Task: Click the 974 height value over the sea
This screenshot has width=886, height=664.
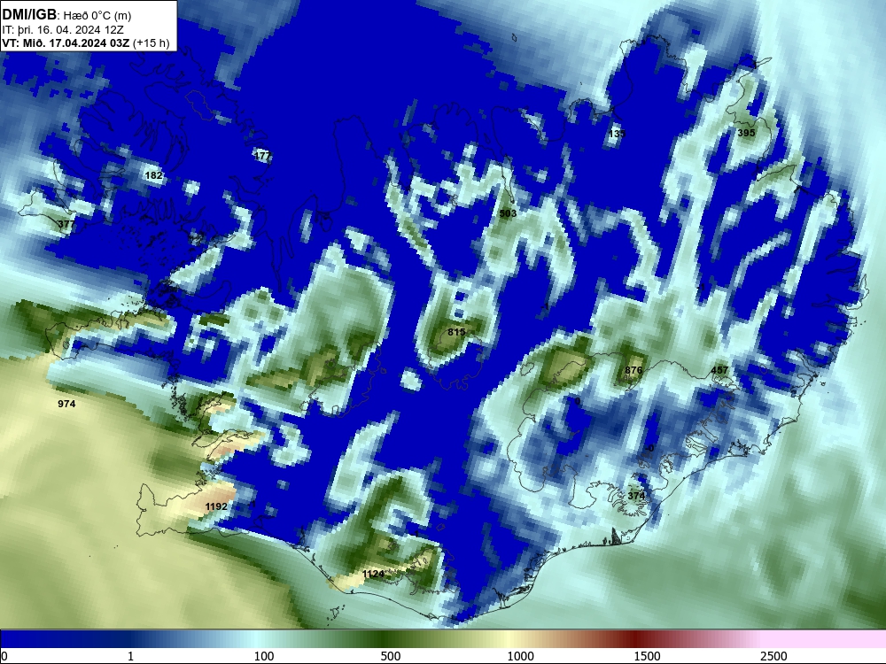Action: click(x=66, y=404)
